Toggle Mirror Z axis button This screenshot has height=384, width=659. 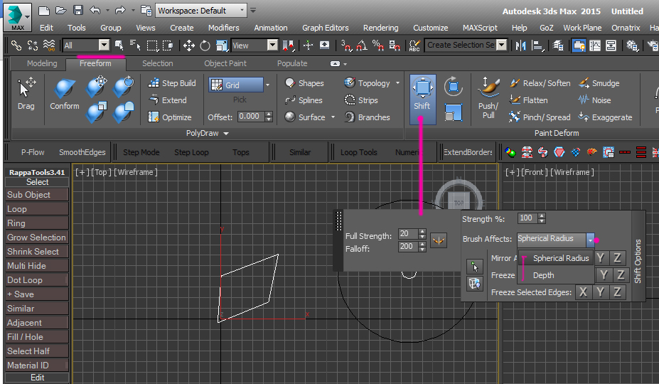point(617,258)
